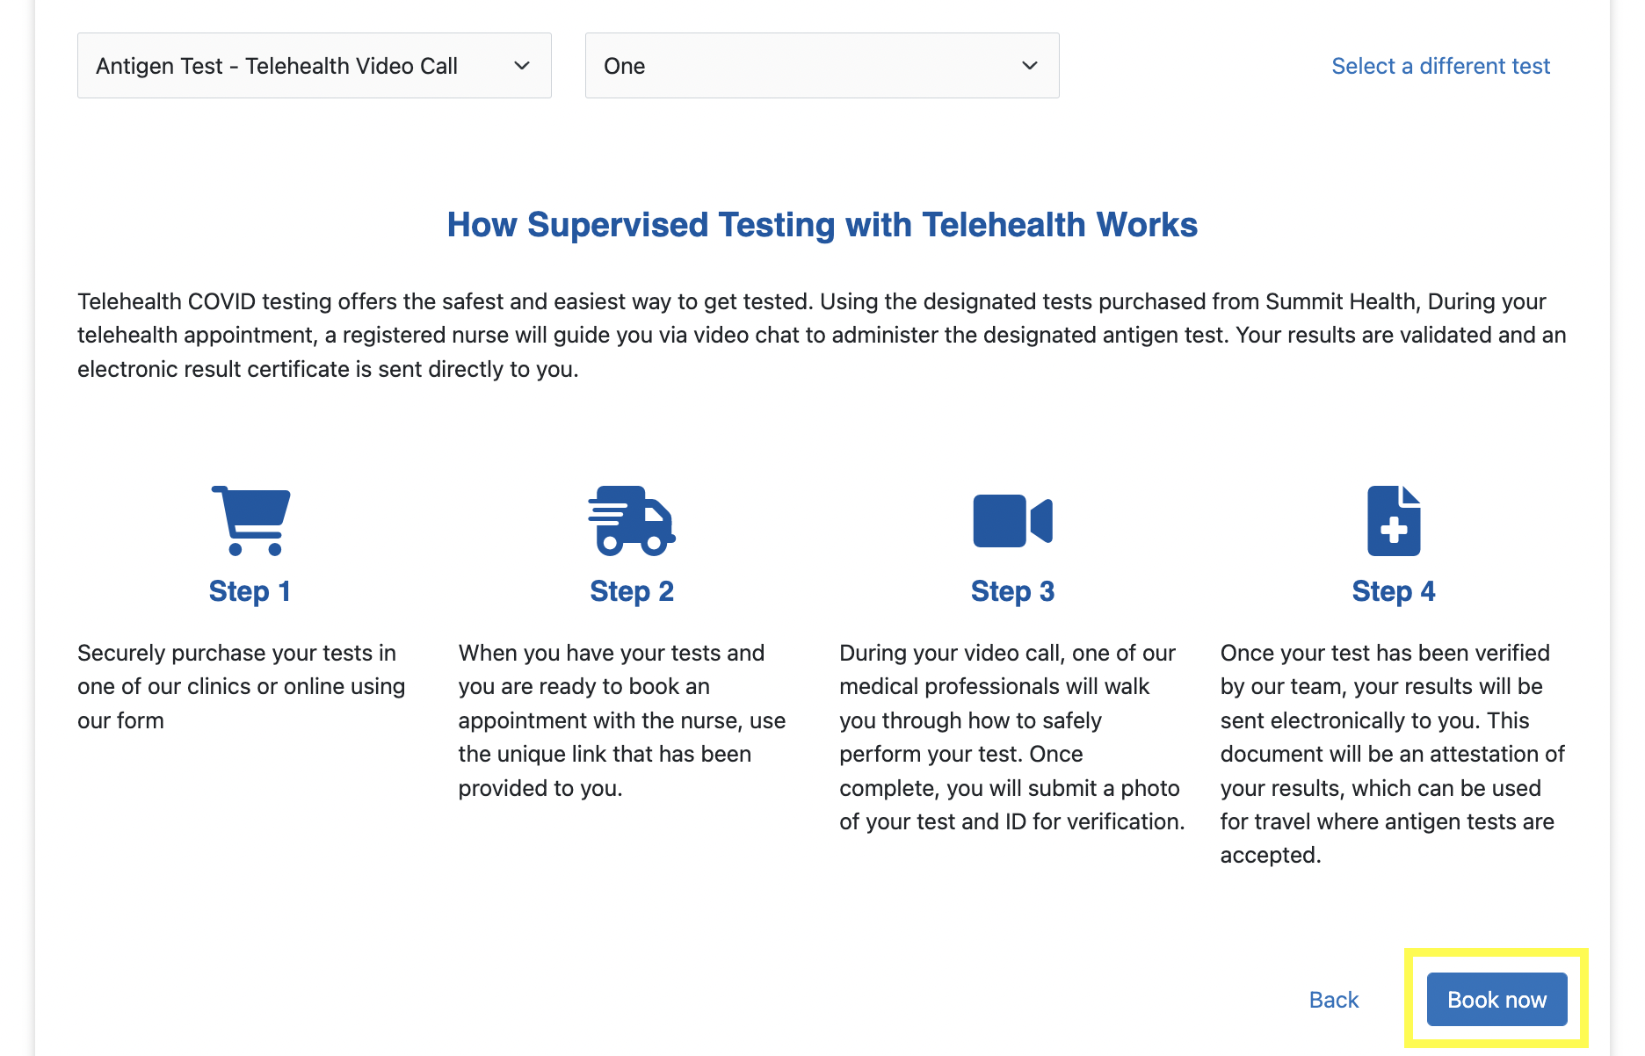Click the Step 1 description about purchasing tests
Image resolution: width=1645 pixels, height=1056 pixels.
click(x=242, y=686)
